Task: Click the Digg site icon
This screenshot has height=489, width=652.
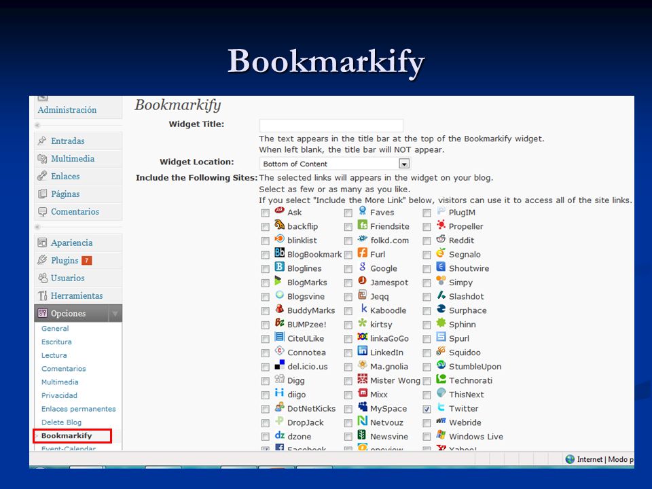Action: tap(279, 380)
